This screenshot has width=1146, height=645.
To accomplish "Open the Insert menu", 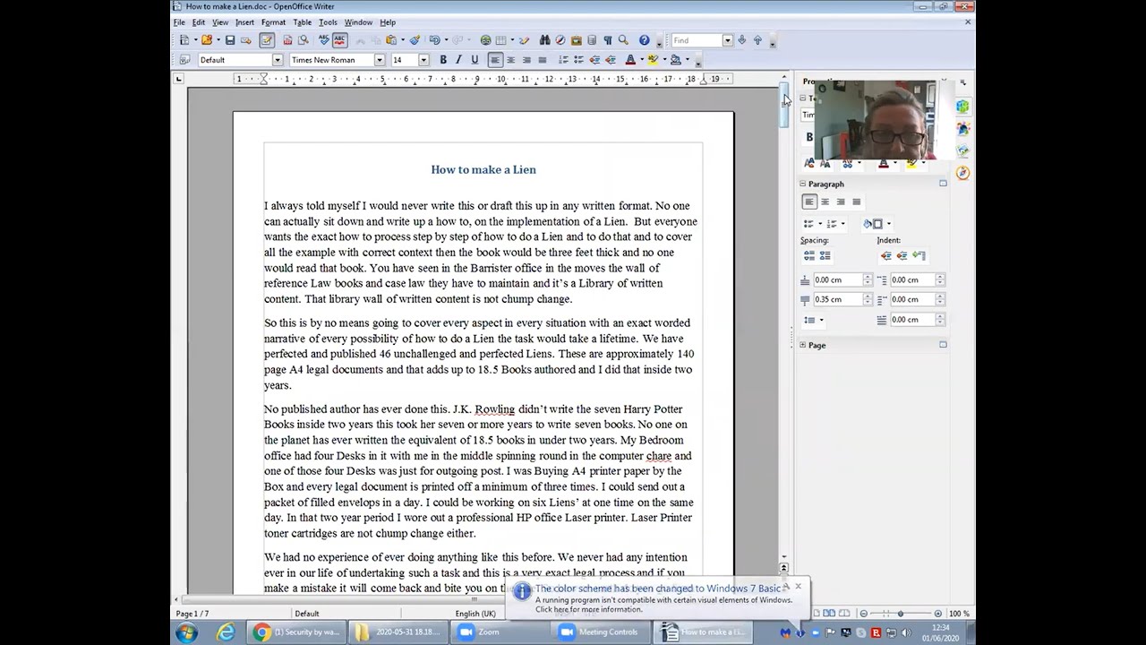I will [x=244, y=22].
